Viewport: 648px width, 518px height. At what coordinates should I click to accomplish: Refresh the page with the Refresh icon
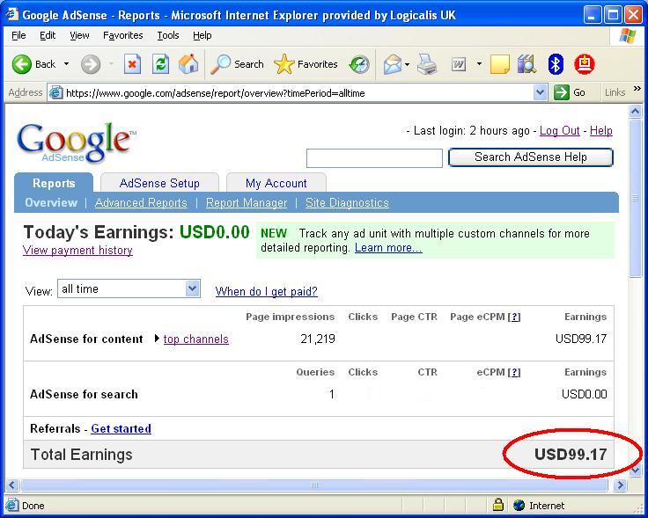pos(160,64)
